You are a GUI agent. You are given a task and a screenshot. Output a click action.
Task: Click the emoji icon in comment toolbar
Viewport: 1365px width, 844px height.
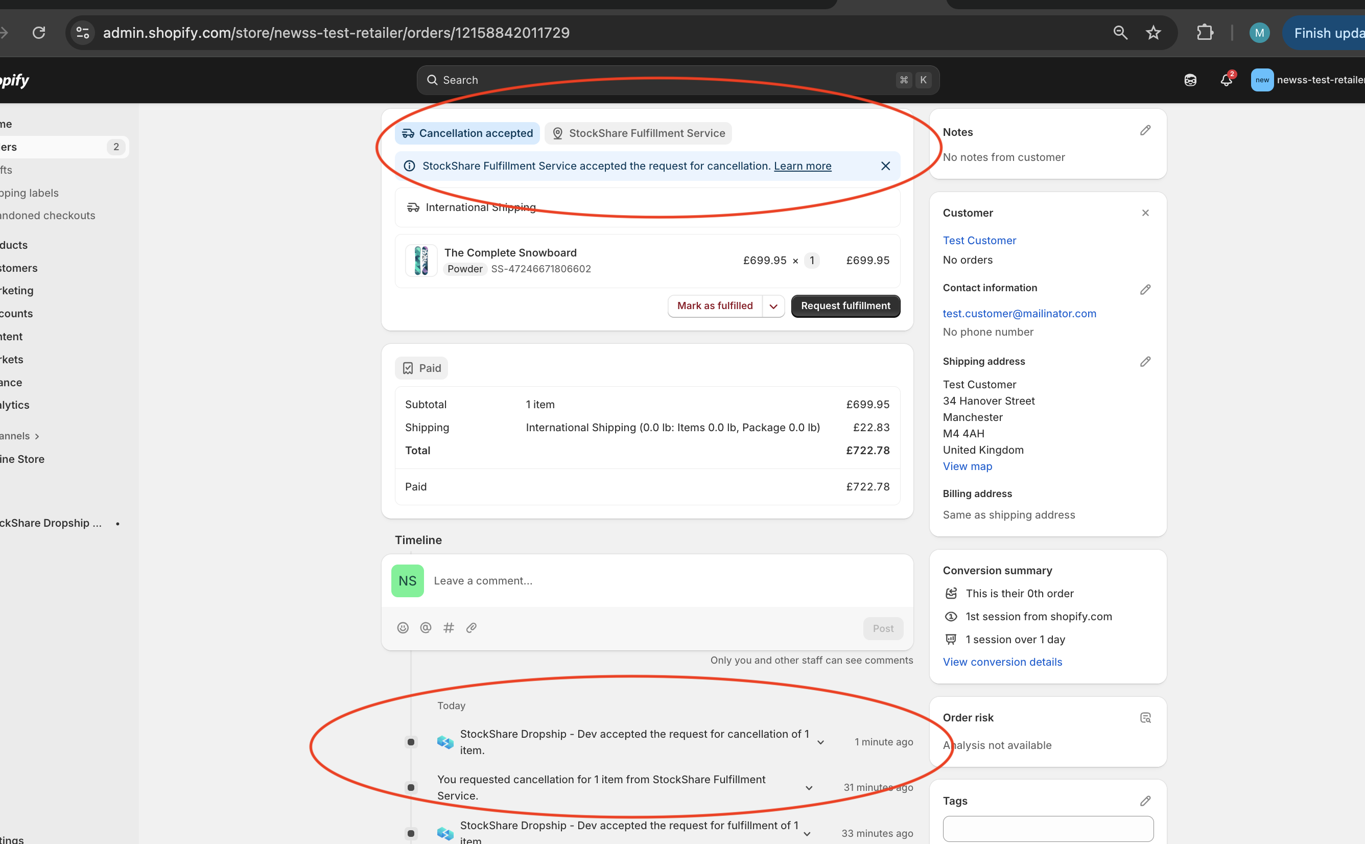coord(403,628)
